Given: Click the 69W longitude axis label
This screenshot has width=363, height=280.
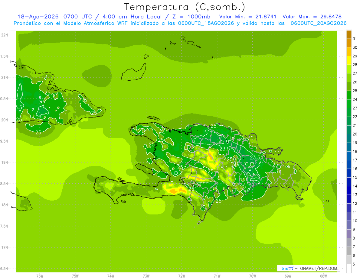Looking at the screenshot, I should pyautogui.click(x=288, y=276).
